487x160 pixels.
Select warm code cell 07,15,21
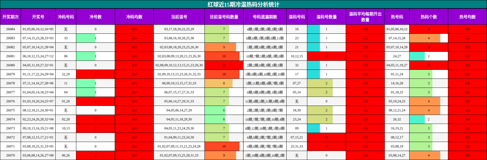(297, 137)
